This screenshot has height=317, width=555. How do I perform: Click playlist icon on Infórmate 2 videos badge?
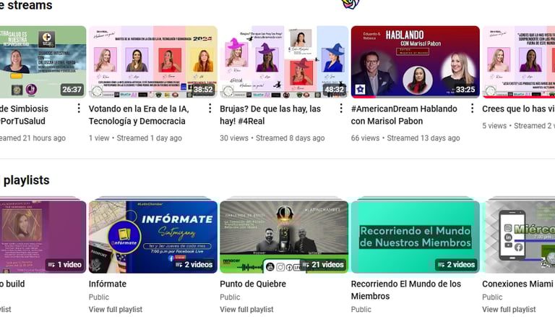178,265
